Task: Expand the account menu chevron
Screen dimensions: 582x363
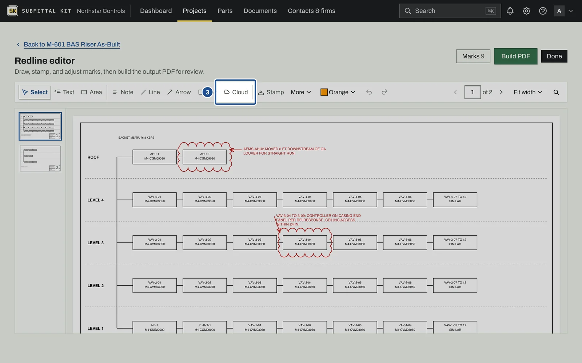Action: pos(571,11)
